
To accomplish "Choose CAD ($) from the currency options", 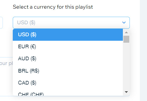I will point(68,83).
